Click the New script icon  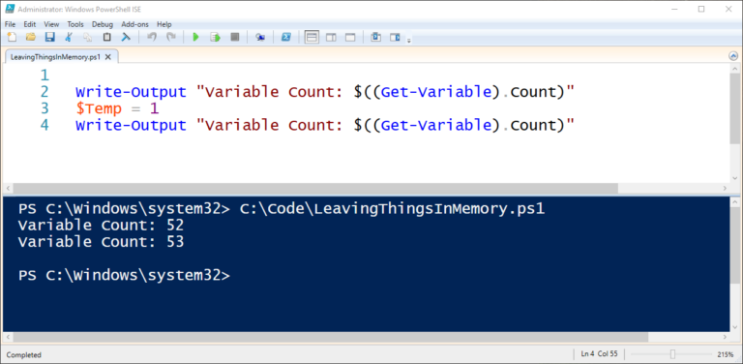pos(12,37)
